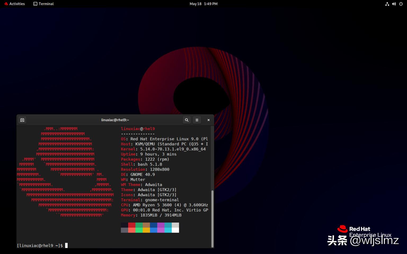Click the shell prompt [linuxiac@rhel9 ~]$
This screenshot has height=254, width=407.
coord(40,246)
